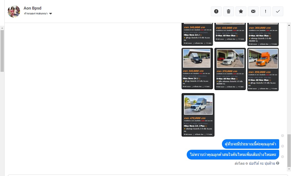Check delivery status icon beside image message
This screenshot has width=291, height=176.
283,136
